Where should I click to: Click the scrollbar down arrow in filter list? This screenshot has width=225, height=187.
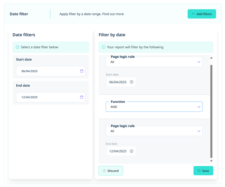click(211, 161)
